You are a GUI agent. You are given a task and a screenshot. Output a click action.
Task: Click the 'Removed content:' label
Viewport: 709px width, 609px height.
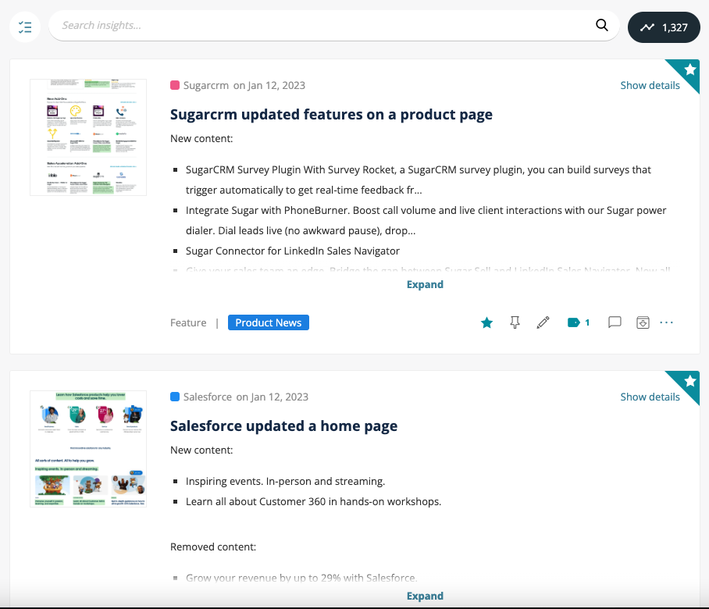[213, 547]
